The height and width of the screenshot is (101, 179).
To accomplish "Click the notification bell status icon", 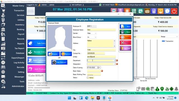I will point(176,89).
